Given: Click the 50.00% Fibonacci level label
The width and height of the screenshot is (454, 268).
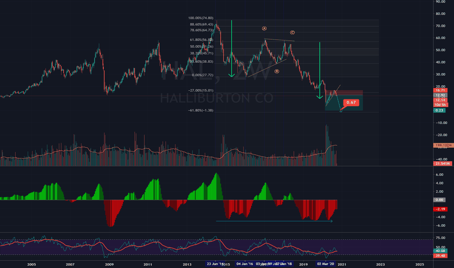Looking at the screenshot, I should click(x=202, y=47).
